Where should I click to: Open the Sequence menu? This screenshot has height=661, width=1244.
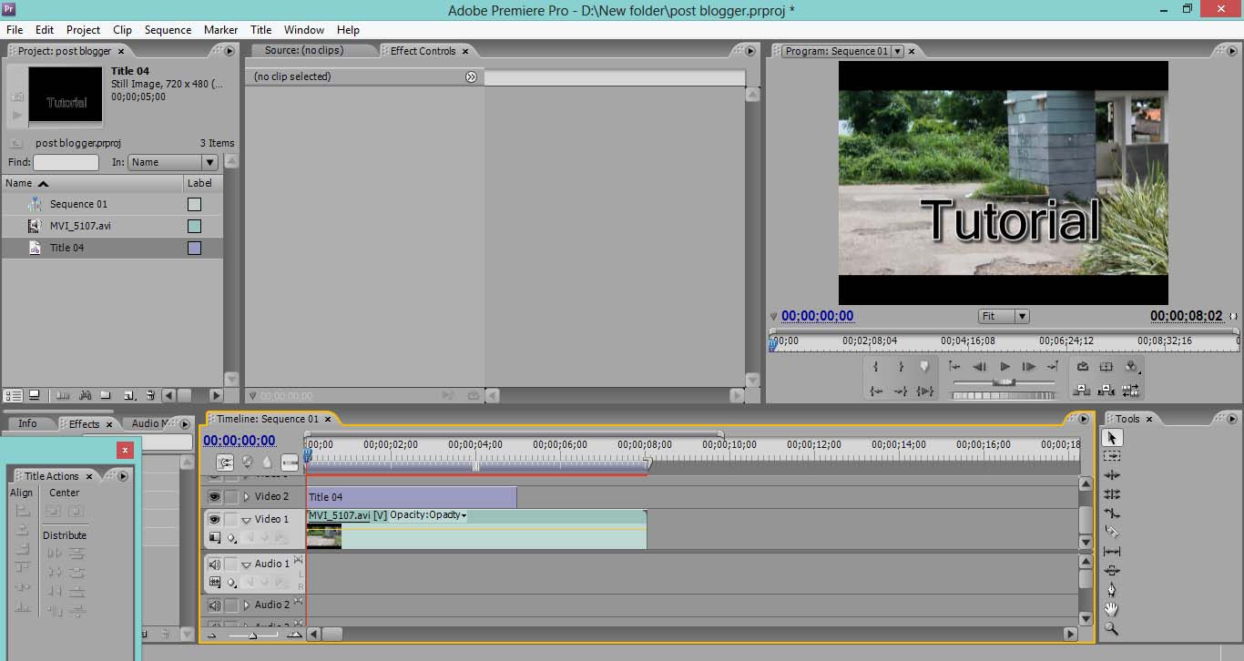click(168, 30)
